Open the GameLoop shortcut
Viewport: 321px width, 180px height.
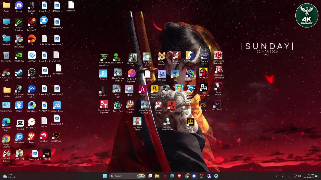click(x=32, y=107)
